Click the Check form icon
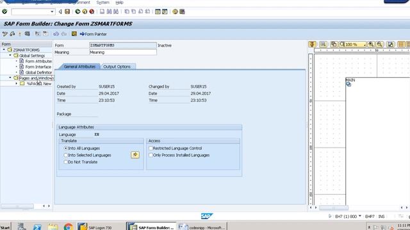Image resolution: width=410 pixels, height=230 pixels. (x=12, y=34)
